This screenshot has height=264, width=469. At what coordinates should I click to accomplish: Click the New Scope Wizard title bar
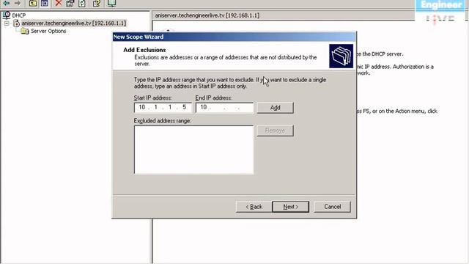point(234,37)
